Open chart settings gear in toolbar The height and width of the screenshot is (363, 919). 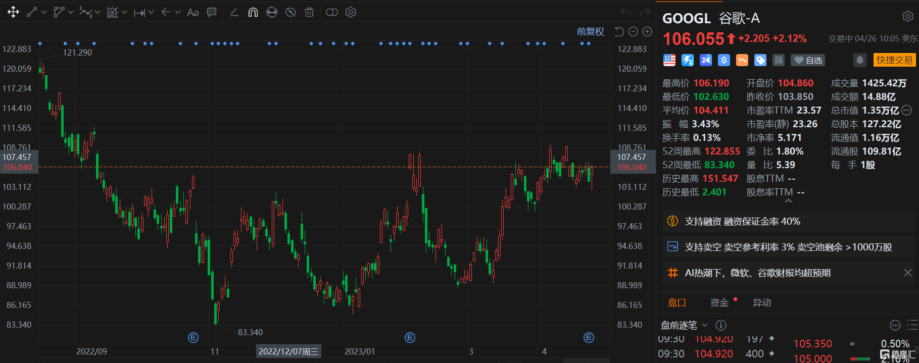351,12
